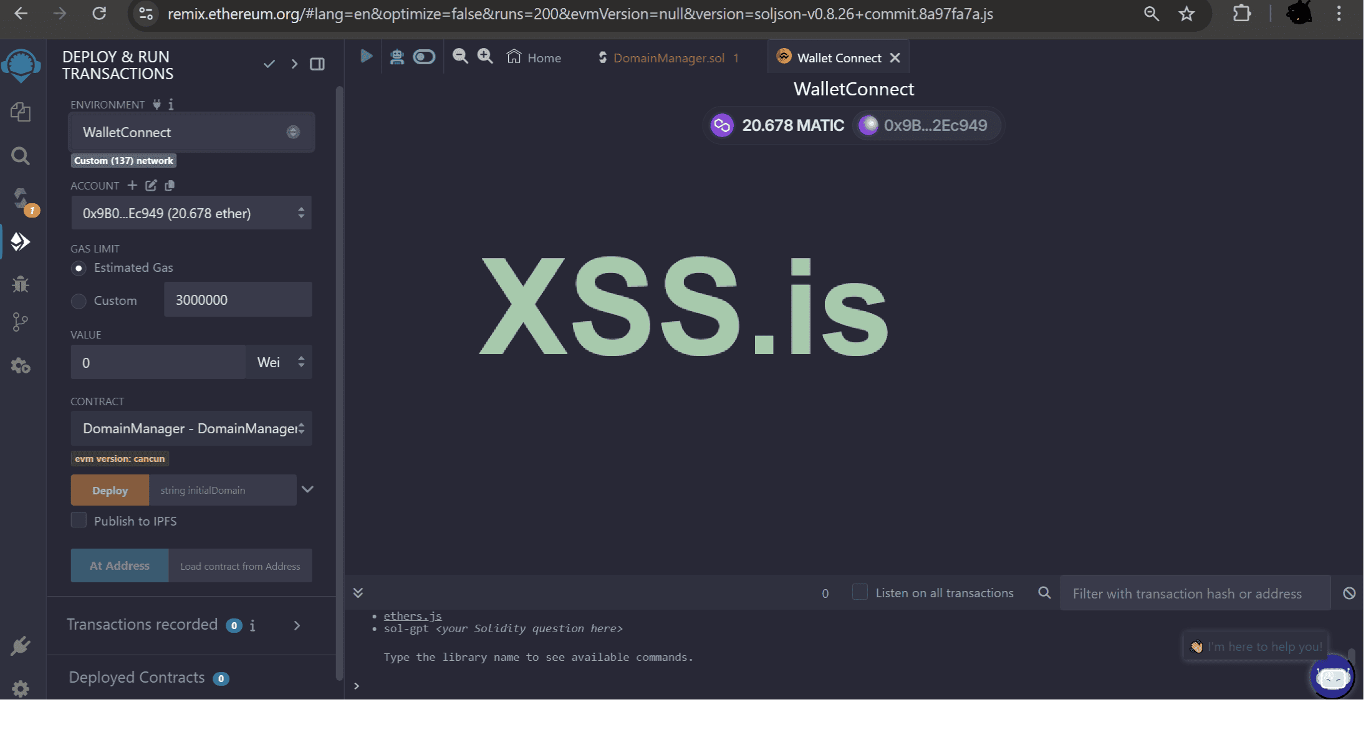
Task: Open the Solidity Compiler panel
Action: click(21, 199)
